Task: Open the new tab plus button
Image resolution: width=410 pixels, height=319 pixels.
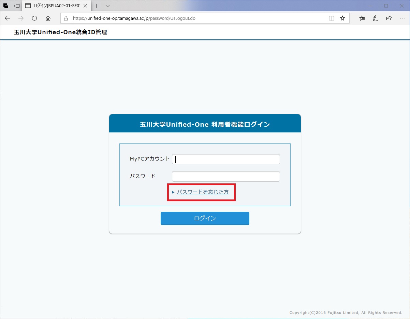Action: pos(97,6)
